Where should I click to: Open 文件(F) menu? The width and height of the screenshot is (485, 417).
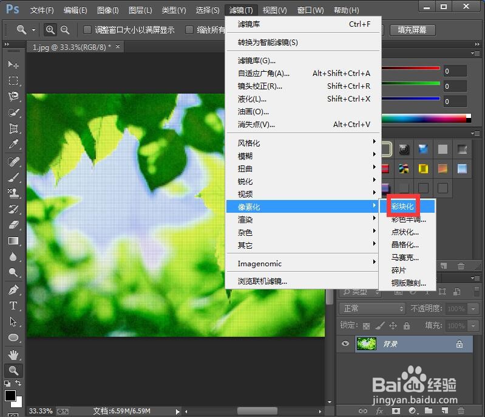point(42,10)
